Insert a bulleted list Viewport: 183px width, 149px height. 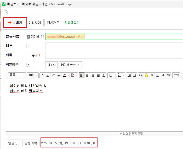click(x=119, y=75)
